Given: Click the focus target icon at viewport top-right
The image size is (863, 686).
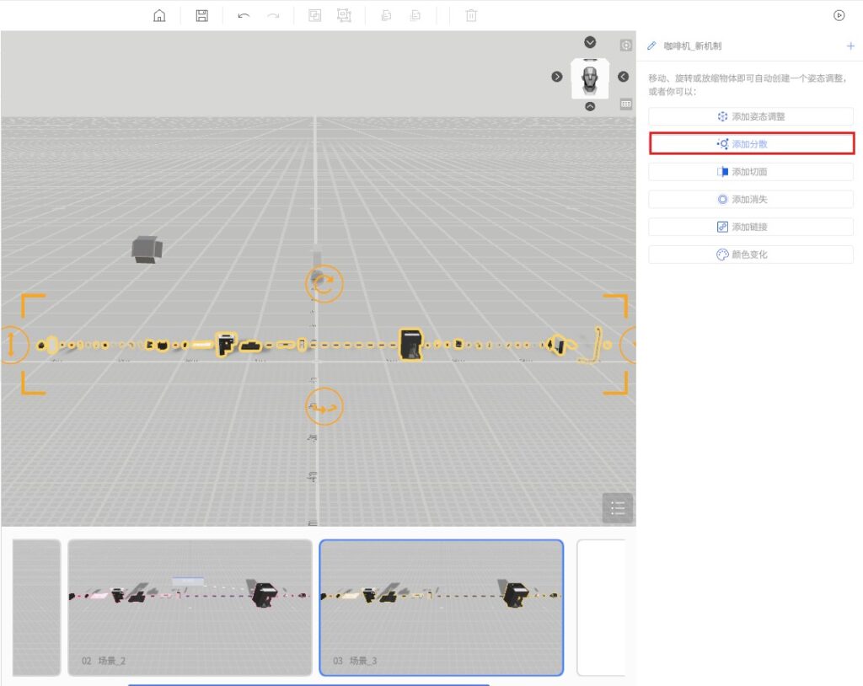Looking at the screenshot, I should pyautogui.click(x=626, y=46).
